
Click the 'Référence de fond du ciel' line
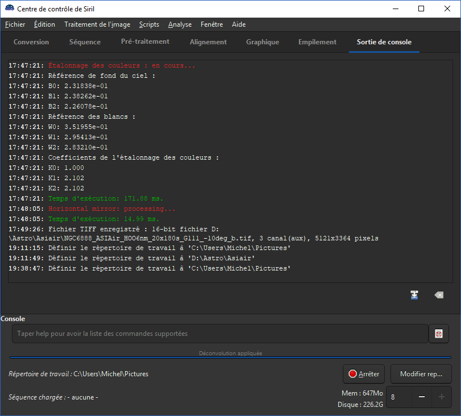coord(82,76)
